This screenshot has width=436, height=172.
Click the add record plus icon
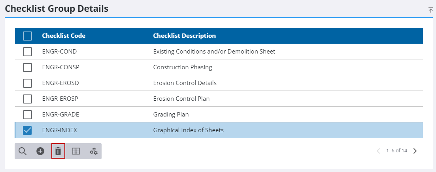tap(40, 151)
